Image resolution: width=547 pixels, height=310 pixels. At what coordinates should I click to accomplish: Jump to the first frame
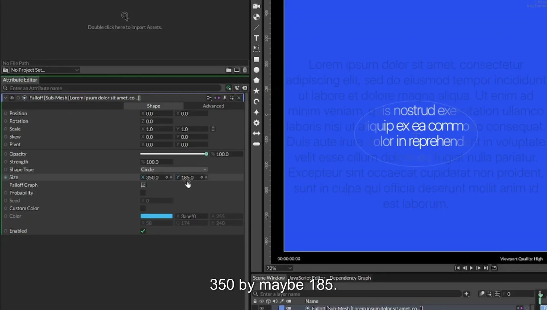[x=457, y=268]
